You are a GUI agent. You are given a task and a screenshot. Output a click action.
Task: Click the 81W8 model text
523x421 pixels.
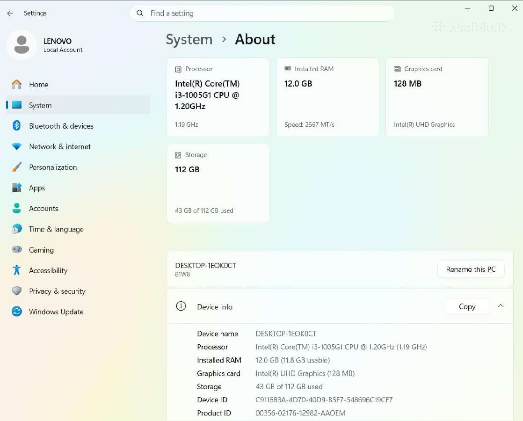pos(182,274)
